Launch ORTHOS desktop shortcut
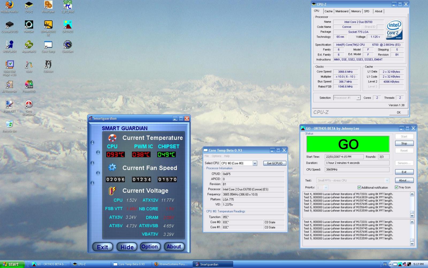 click(68, 27)
